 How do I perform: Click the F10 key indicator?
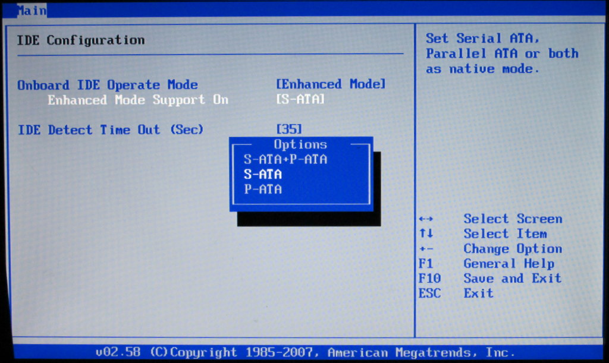point(429,278)
